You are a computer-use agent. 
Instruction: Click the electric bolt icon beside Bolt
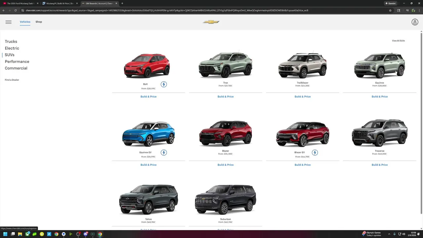[164, 84]
